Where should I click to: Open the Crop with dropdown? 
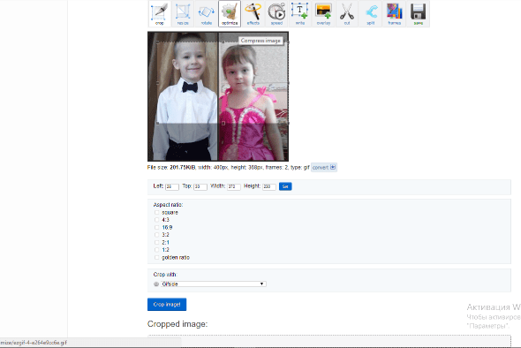coord(214,284)
